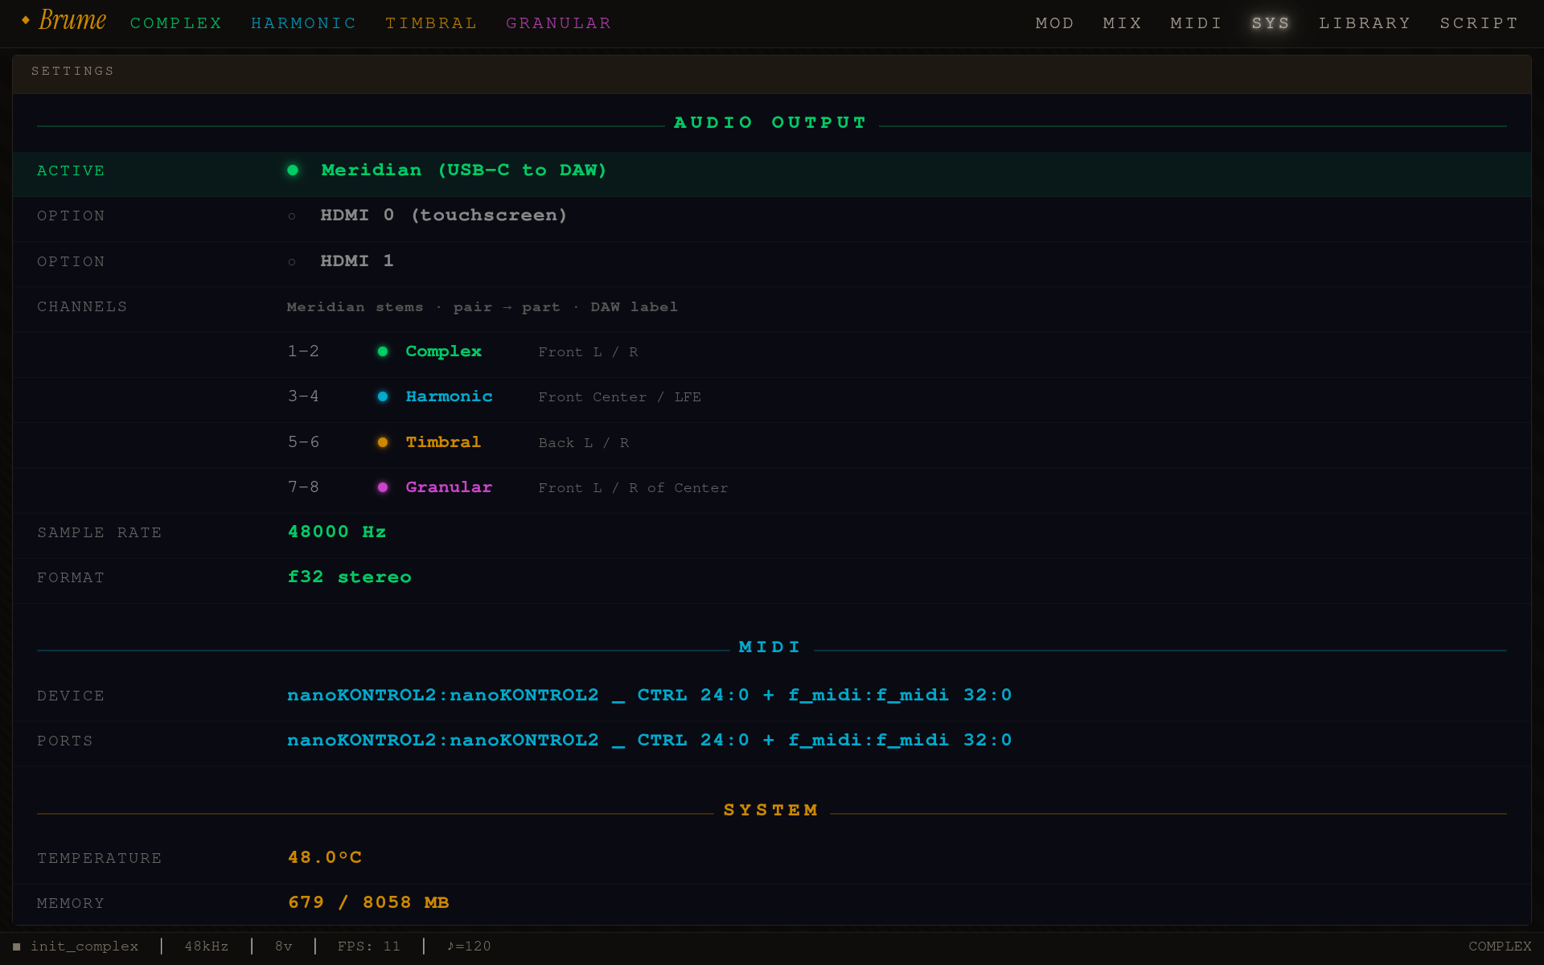Open the TIMBRAL engine page
Screen dimensions: 1544x965
431,23
